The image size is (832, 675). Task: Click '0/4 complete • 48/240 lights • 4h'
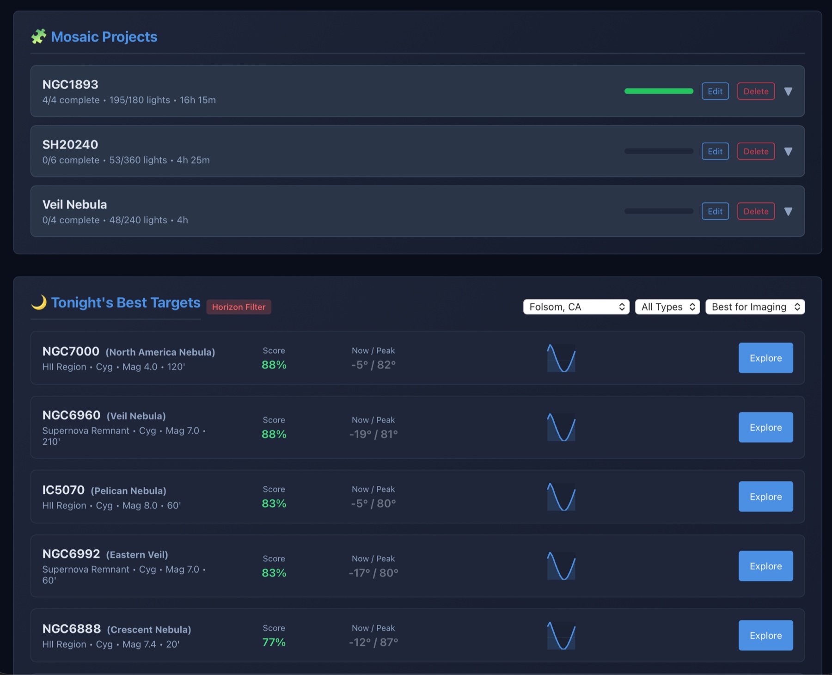pos(115,220)
